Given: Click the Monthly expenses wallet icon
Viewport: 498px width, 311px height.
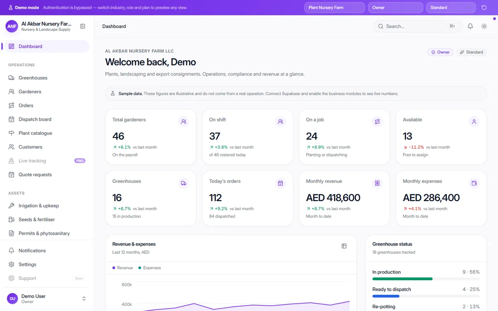Looking at the screenshot, I should point(474,183).
